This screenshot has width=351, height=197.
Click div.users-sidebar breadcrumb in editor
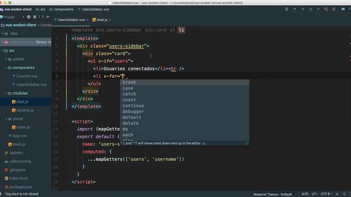click(118, 30)
